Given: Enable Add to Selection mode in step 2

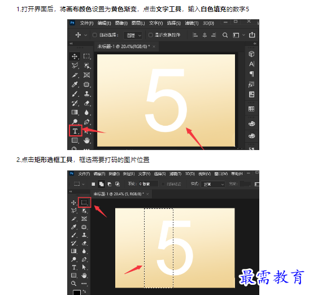Looking at the screenshot, I should tap(102, 184).
